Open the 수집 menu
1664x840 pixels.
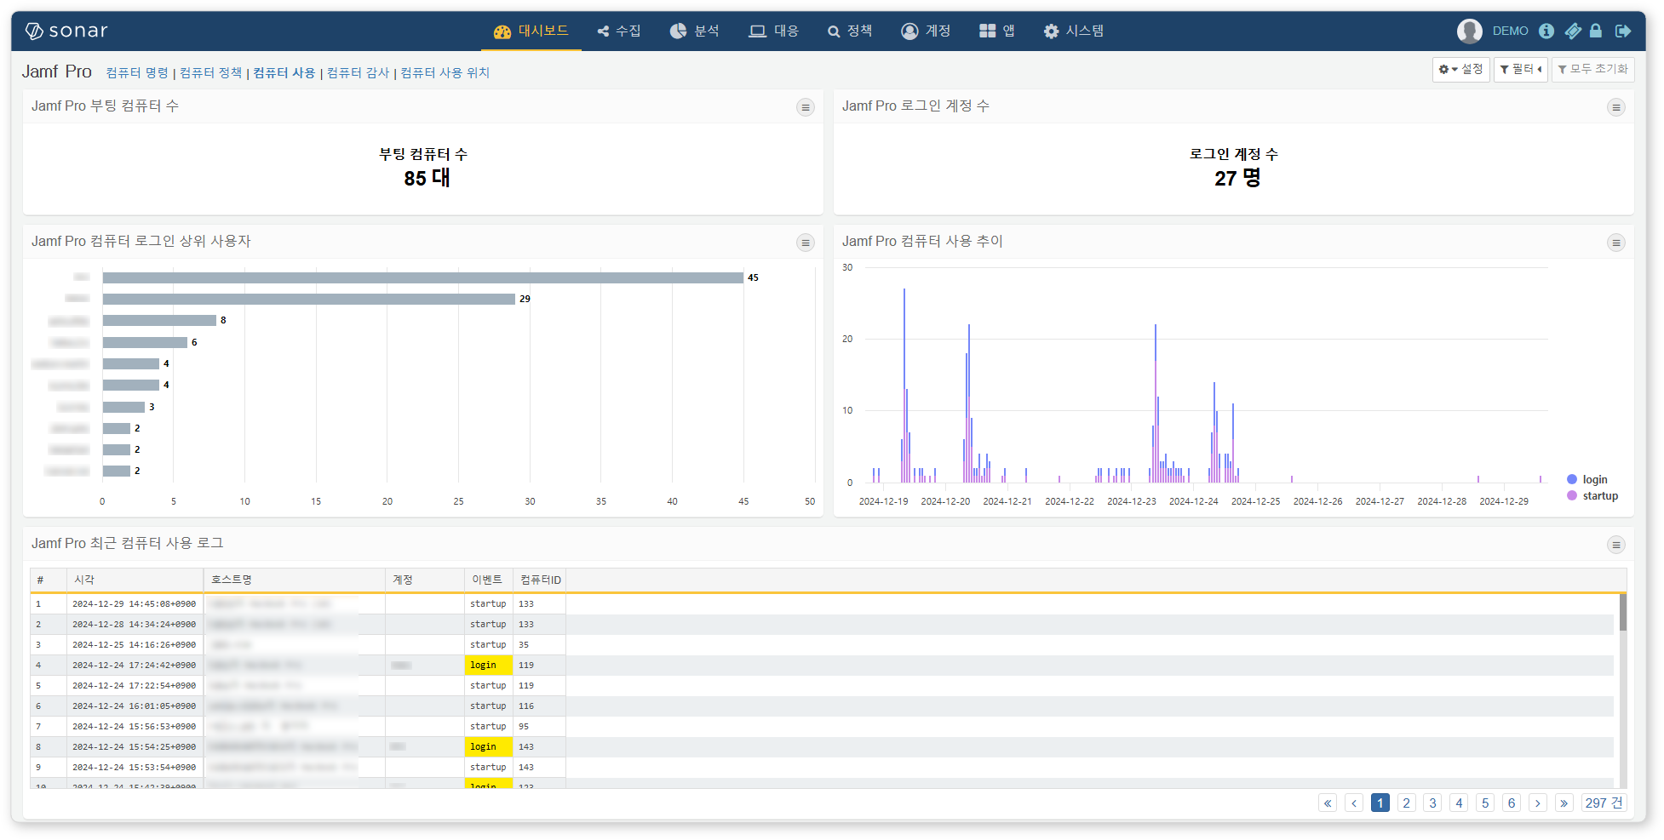pyautogui.click(x=619, y=31)
